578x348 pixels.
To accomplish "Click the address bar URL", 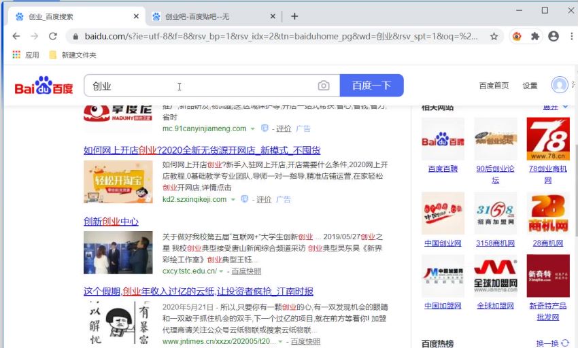I will [x=281, y=37].
